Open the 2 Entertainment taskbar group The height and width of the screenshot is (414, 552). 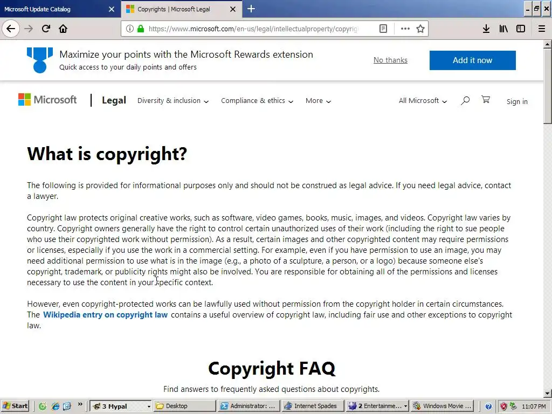377,406
